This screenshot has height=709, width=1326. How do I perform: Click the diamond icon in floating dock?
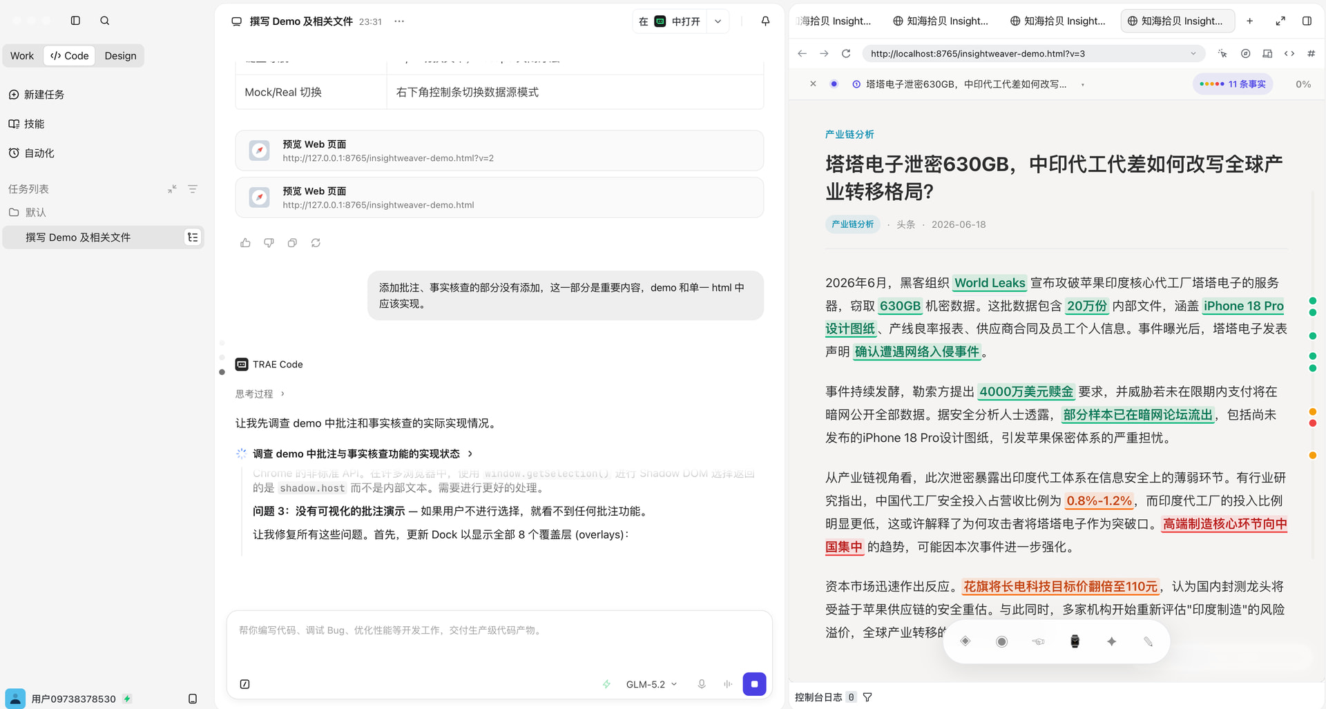pos(965,641)
